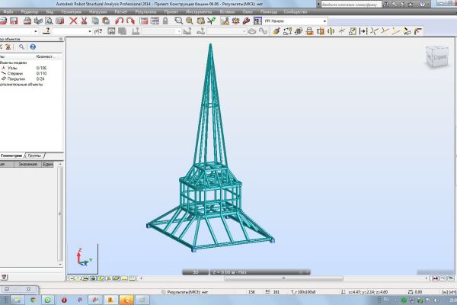Viewport: 457px width, 305px height.
Task: Click the layout icon beside the Начало dropdown
Action: click(257, 21)
